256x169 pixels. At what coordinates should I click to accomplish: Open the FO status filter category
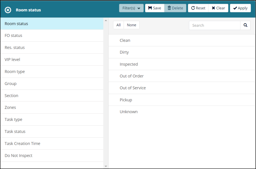pyautogui.click(x=52, y=36)
